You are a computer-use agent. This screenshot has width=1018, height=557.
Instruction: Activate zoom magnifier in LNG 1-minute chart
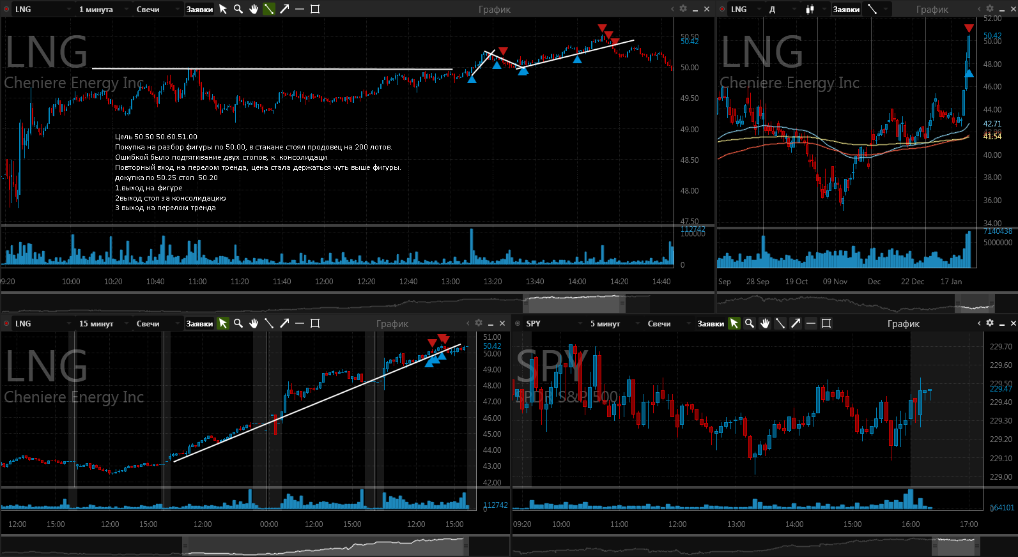coord(238,9)
